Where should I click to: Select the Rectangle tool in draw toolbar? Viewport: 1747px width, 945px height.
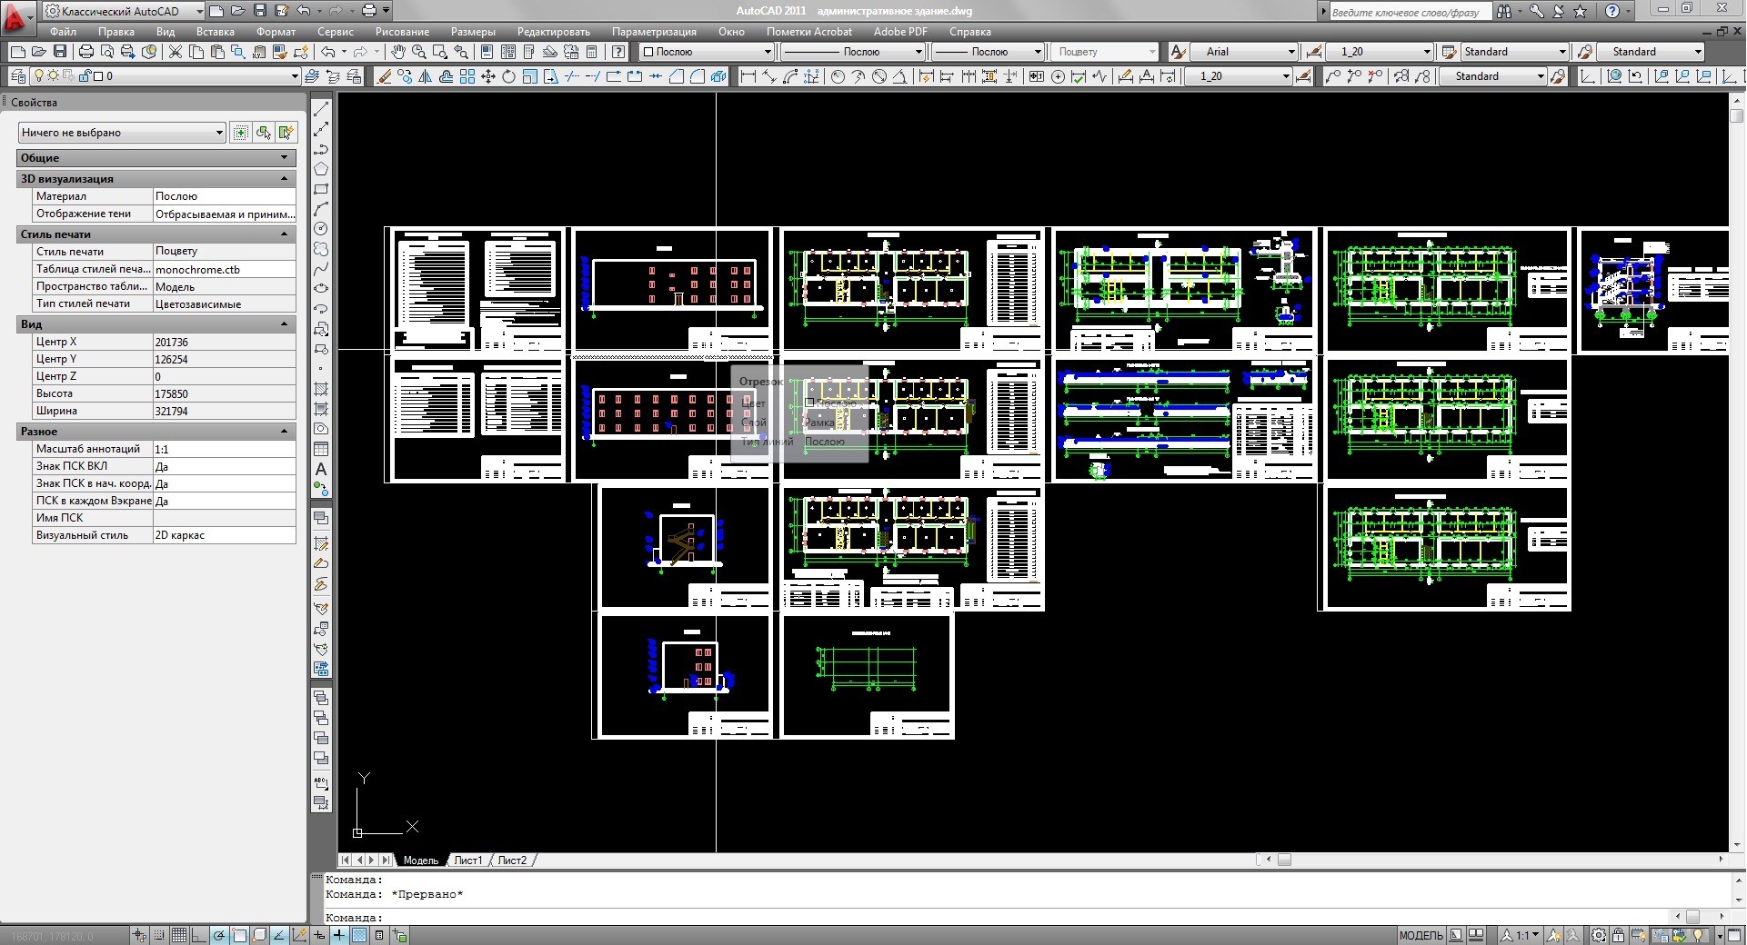pyautogui.click(x=321, y=189)
